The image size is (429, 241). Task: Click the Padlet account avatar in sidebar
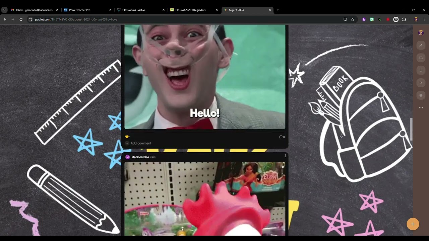[x=421, y=33]
